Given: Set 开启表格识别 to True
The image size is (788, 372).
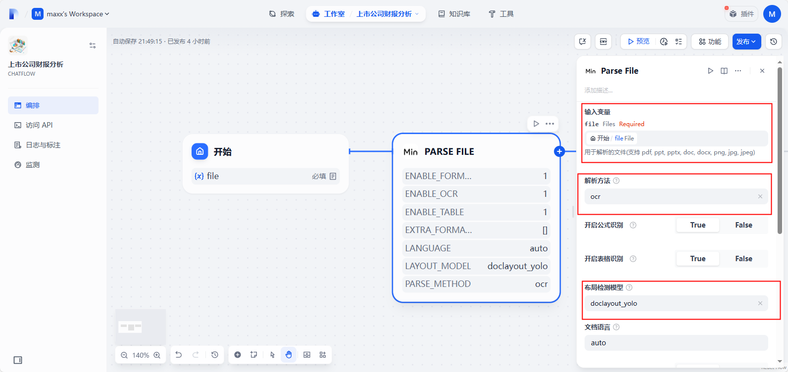Looking at the screenshot, I should coord(698,259).
